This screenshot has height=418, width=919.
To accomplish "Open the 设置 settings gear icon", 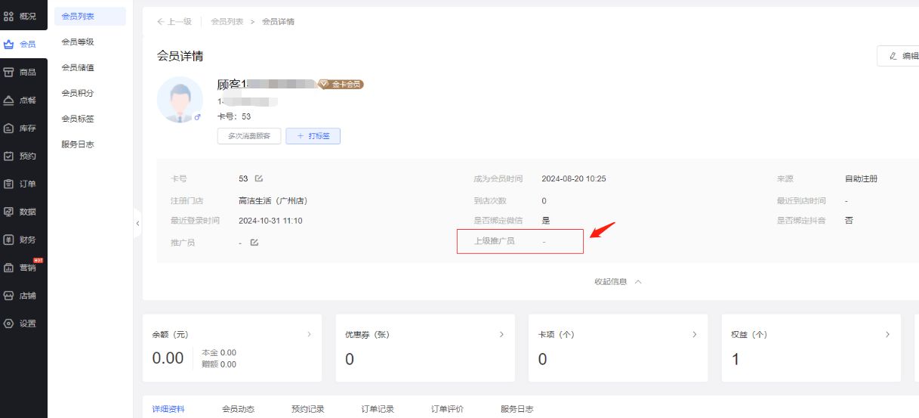I will pyautogui.click(x=9, y=324).
